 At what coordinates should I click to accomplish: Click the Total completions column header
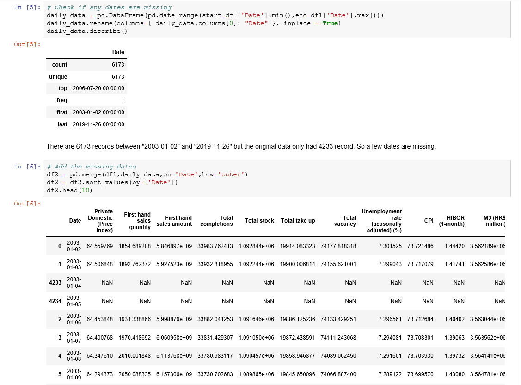(216, 221)
